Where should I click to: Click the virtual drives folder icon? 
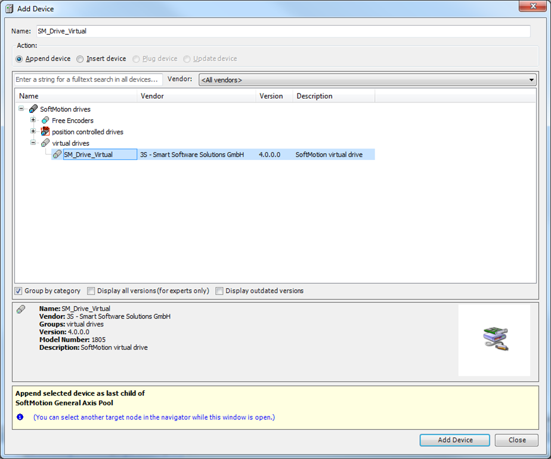coord(45,143)
